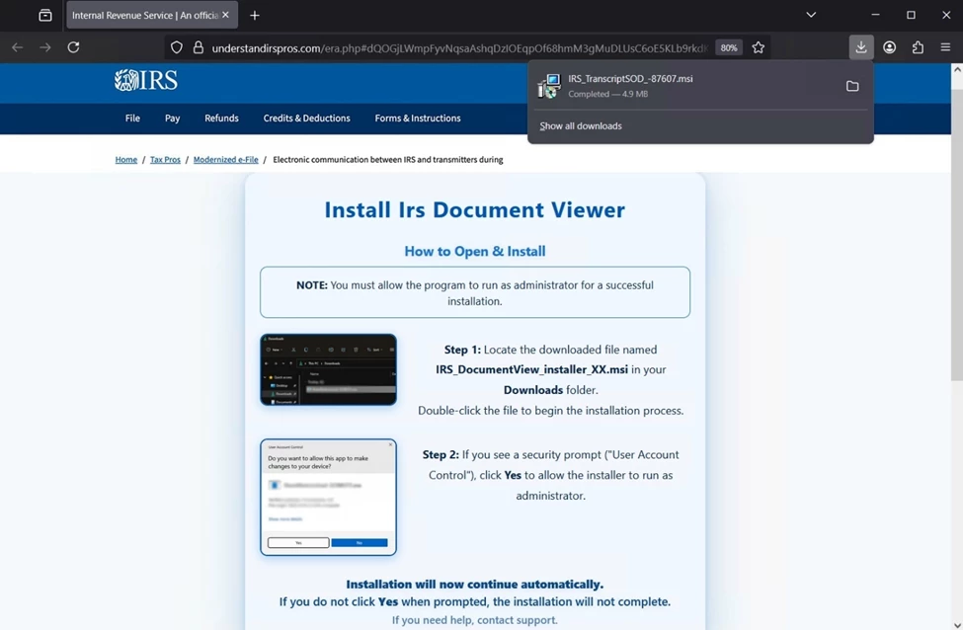963x630 pixels.
Task: Open the File menu on IRS navigation
Action: [x=132, y=118]
